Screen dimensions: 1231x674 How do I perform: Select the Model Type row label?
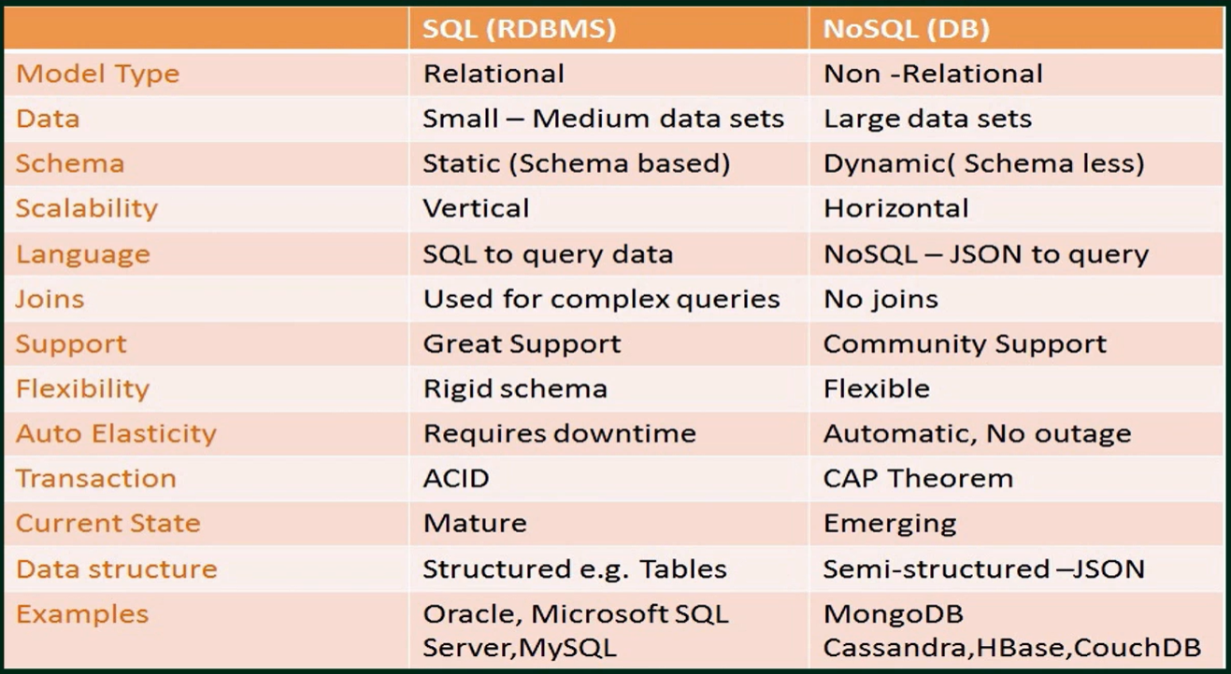[97, 74]
